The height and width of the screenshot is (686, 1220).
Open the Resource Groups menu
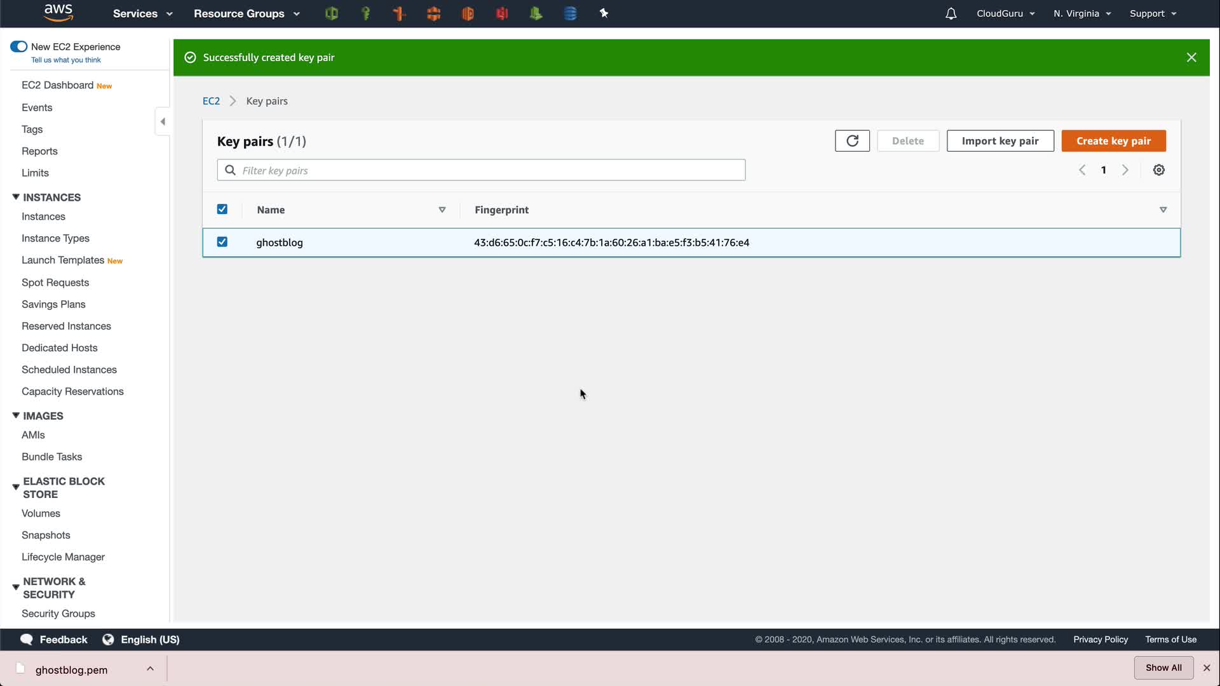(247, 13)
